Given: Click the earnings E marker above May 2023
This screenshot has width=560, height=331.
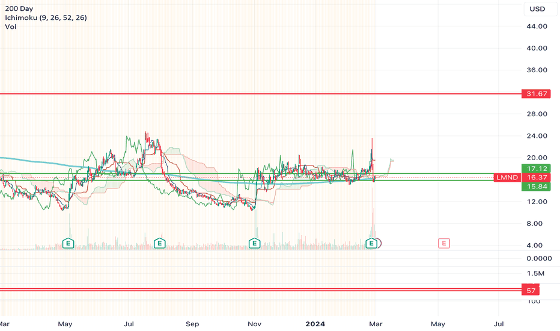Looking at the screenshot, I should (68, 244).
